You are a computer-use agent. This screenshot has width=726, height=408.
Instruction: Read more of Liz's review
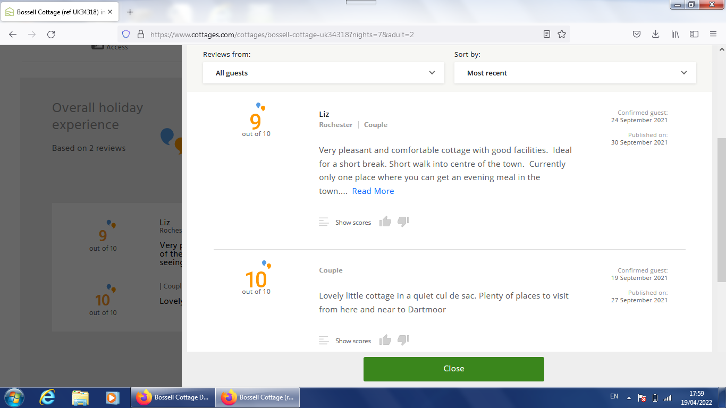(x=373, y=191)
